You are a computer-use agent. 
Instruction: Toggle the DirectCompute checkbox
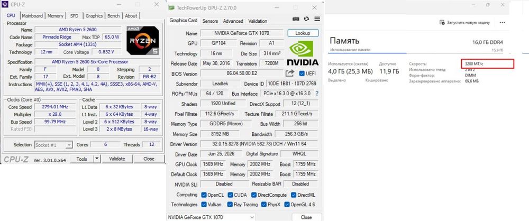click(x=254, y=195)
